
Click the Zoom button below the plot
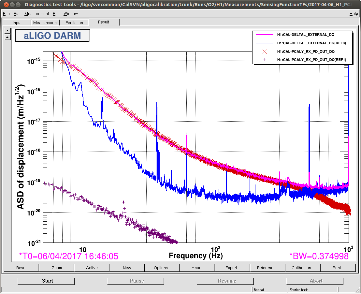[57, 268]
